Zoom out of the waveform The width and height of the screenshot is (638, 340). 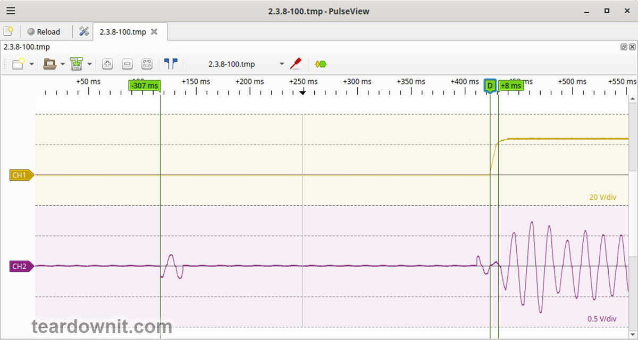click(x=127, y=64)
